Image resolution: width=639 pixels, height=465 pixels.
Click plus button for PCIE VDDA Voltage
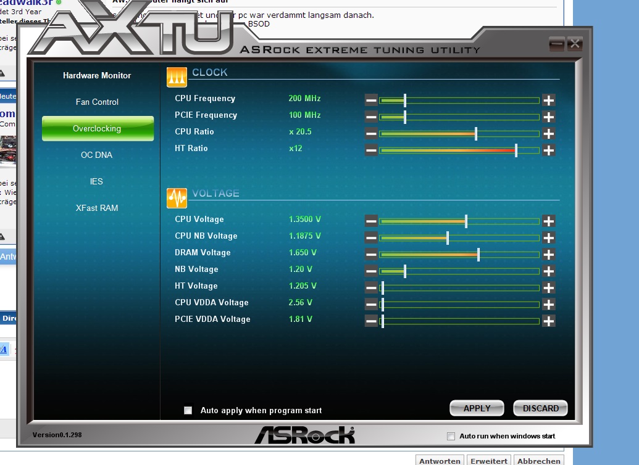[548, 321]
